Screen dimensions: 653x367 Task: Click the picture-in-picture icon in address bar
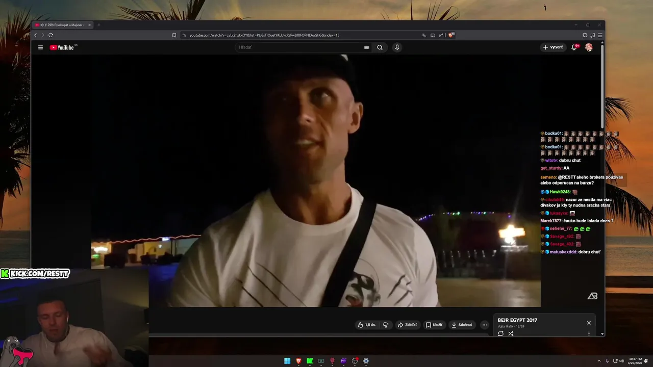433,35
